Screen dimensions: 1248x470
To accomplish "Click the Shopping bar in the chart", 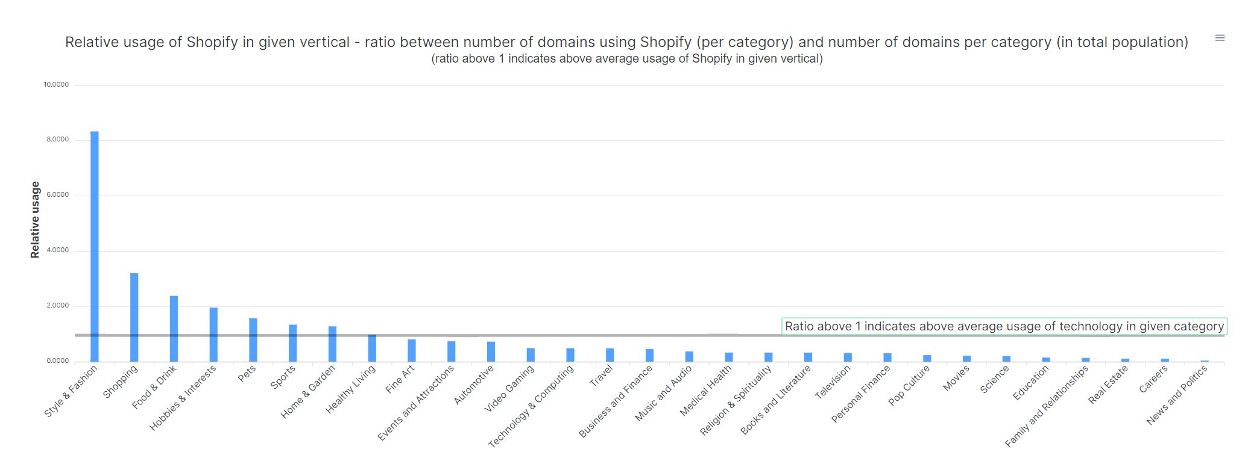I will click(x=134, y=317).
